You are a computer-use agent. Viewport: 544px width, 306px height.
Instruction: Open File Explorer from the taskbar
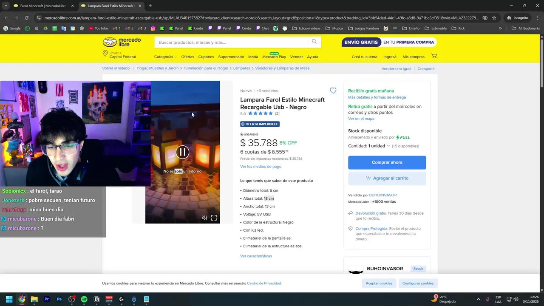pyautogui.click(x=34, y=299)
